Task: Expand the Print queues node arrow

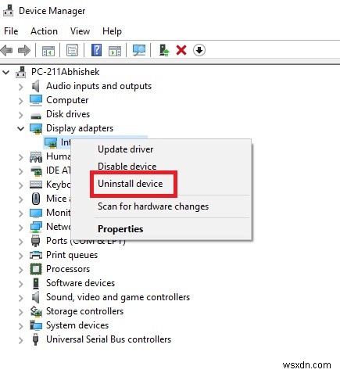Action: (21, 256)
